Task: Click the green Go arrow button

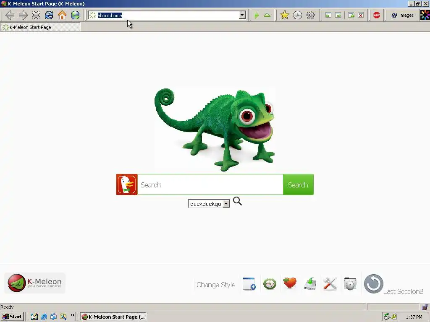Action: coord(257,15)
